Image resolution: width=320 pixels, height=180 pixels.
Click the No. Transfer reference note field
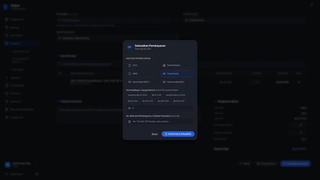pos(160,121)
